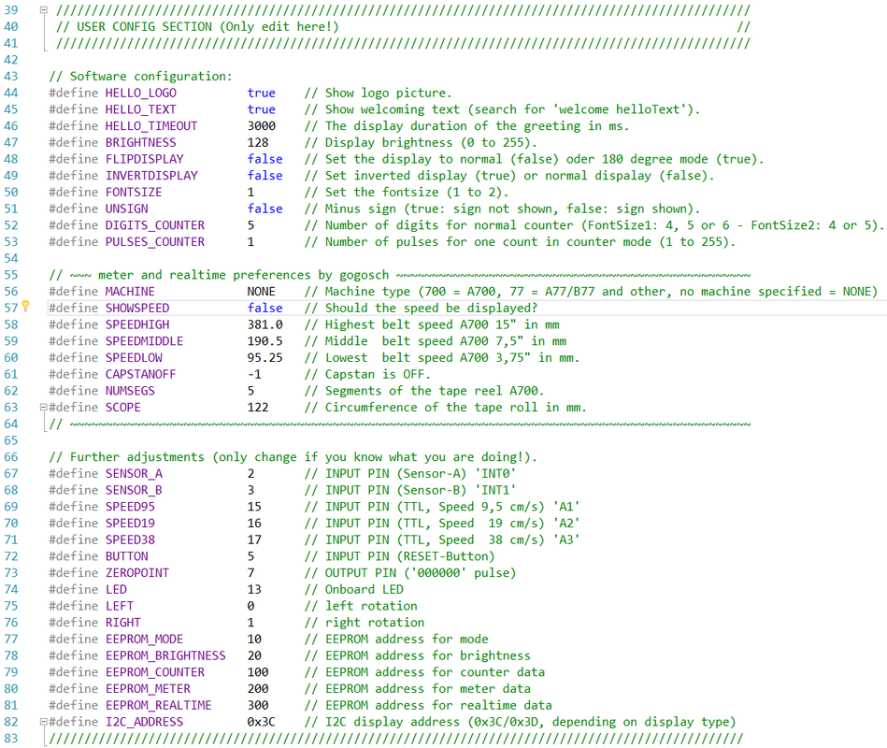Viewport: 887px width, 748px height.
Task: Click the FONTSIZE macro name
Action: [134, 192]
